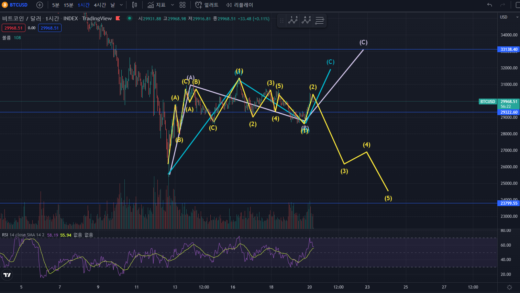The height and width of the screenshot is (293, 520).
Task: Create an 얼러트 alert
Action: tap(207, 5)
